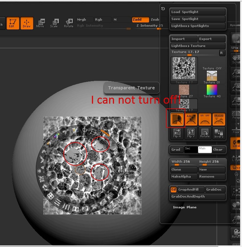242x247 pixels.
Task: Click flip-horizontal arrows icon on Spotlight dial
Action: pos(85,209)
